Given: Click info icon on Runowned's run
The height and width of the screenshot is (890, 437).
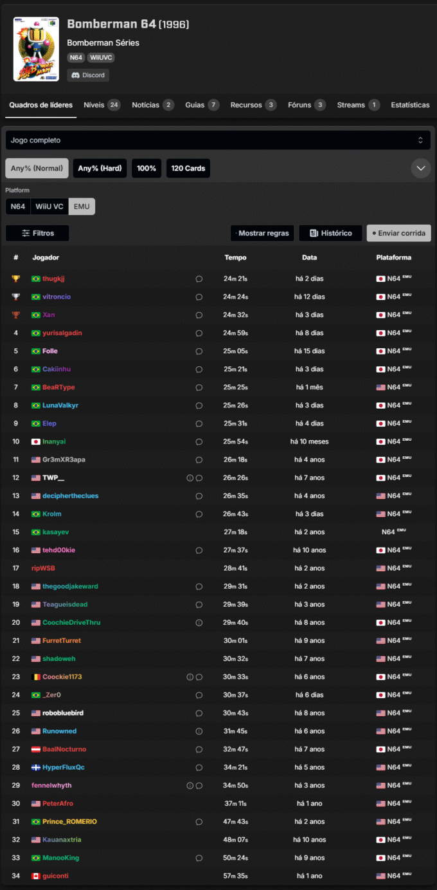Looking at the screenshot, I should point(199,731).
